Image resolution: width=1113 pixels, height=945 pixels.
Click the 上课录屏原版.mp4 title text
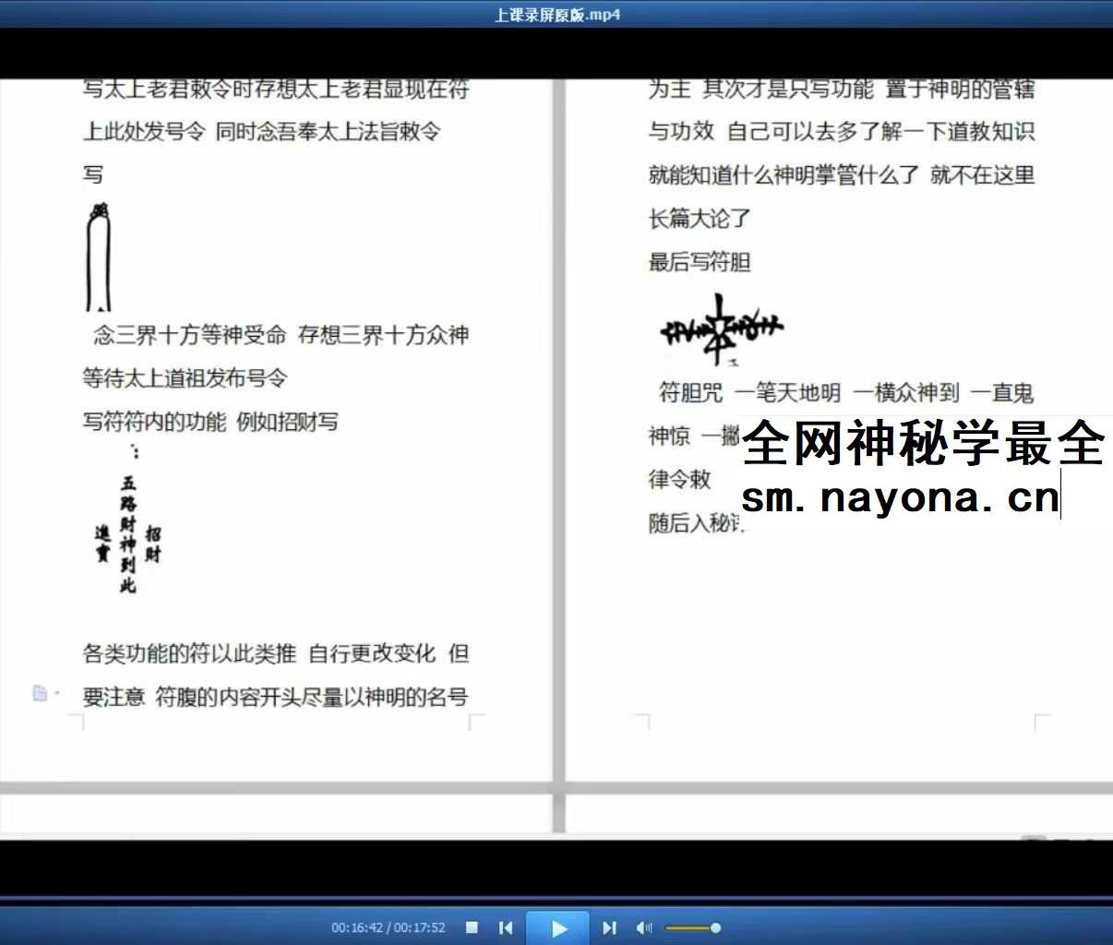556,14
